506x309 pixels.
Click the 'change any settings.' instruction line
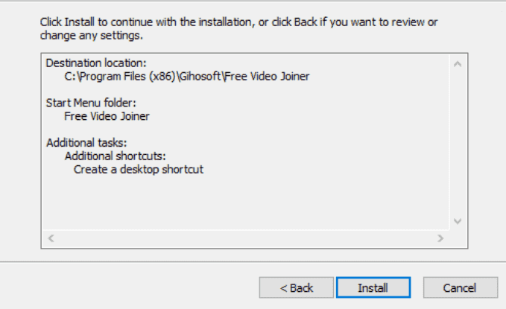coord(92,35)
